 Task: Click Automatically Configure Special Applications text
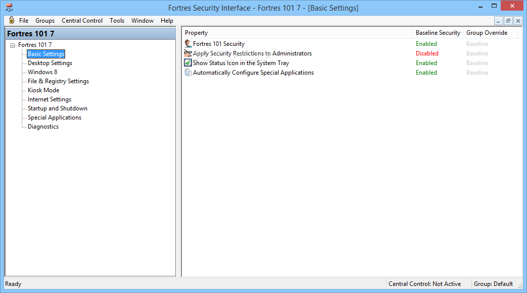(253, 73)
